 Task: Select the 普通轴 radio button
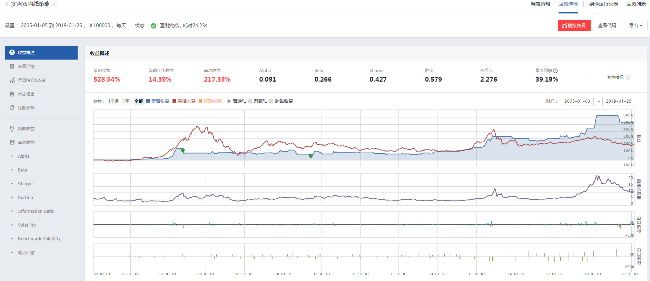pos(229,101)
